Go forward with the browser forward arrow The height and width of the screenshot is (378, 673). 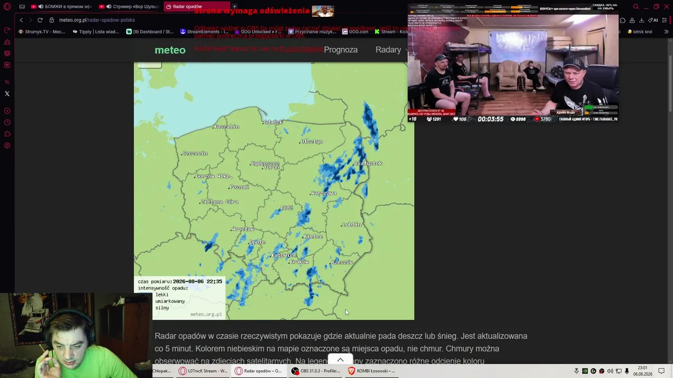pyautogui.click(x=30, y=20)
